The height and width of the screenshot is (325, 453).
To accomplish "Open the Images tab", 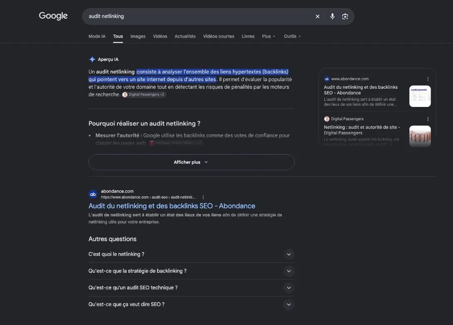I will coord(138,36).
